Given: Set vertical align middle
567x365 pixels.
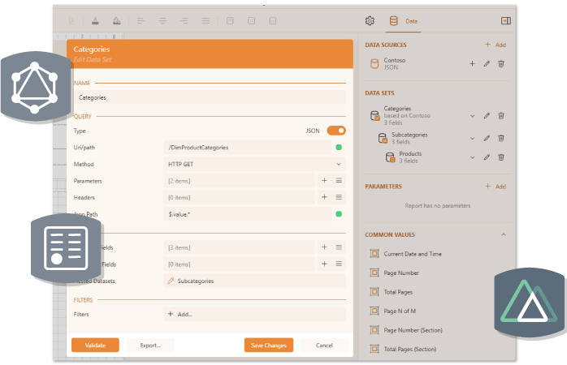Looking at the screenshot, I should [251, 21].
